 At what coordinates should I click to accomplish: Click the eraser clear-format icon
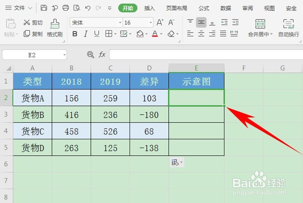pyautogui.click(x=171, y=34)
